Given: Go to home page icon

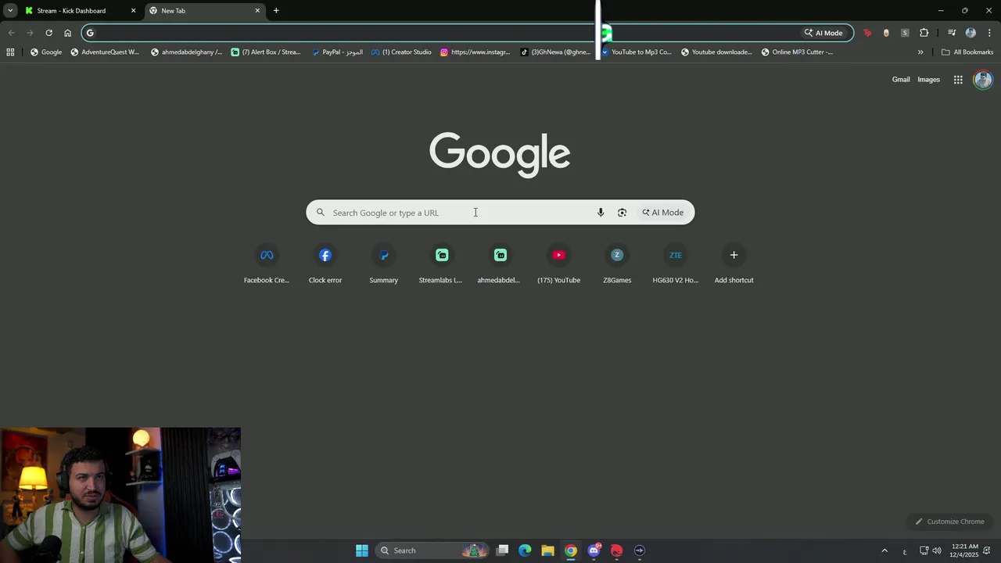Looking at the screenshot, I should click(x=67, y=33).
